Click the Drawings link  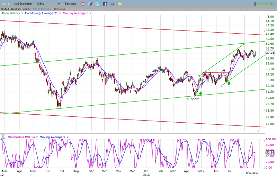[x=59, y=9]
